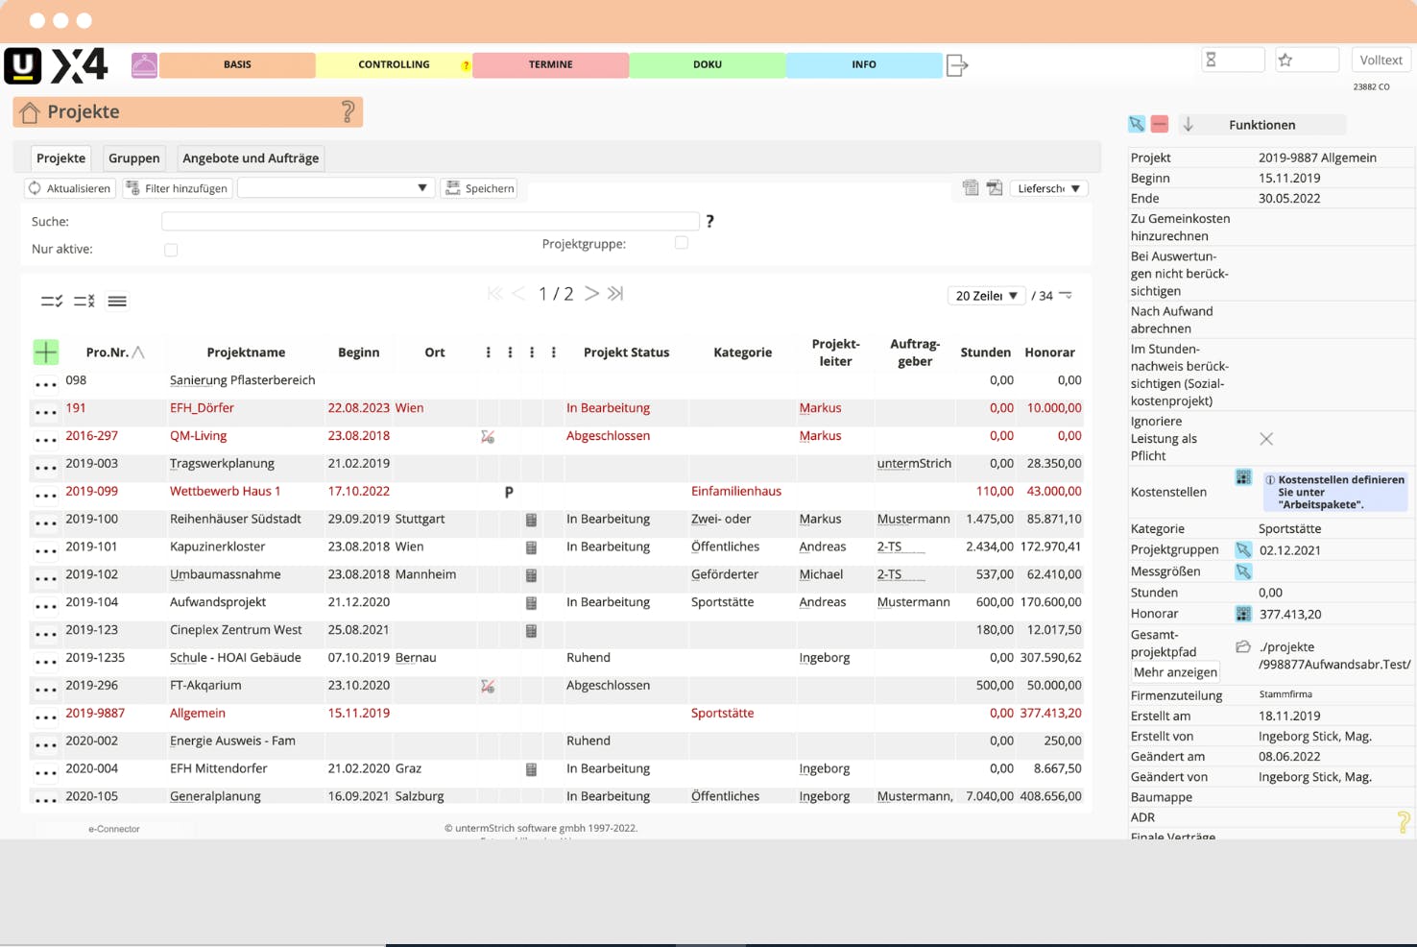Go to next page arrow

[x=592, y=294]
